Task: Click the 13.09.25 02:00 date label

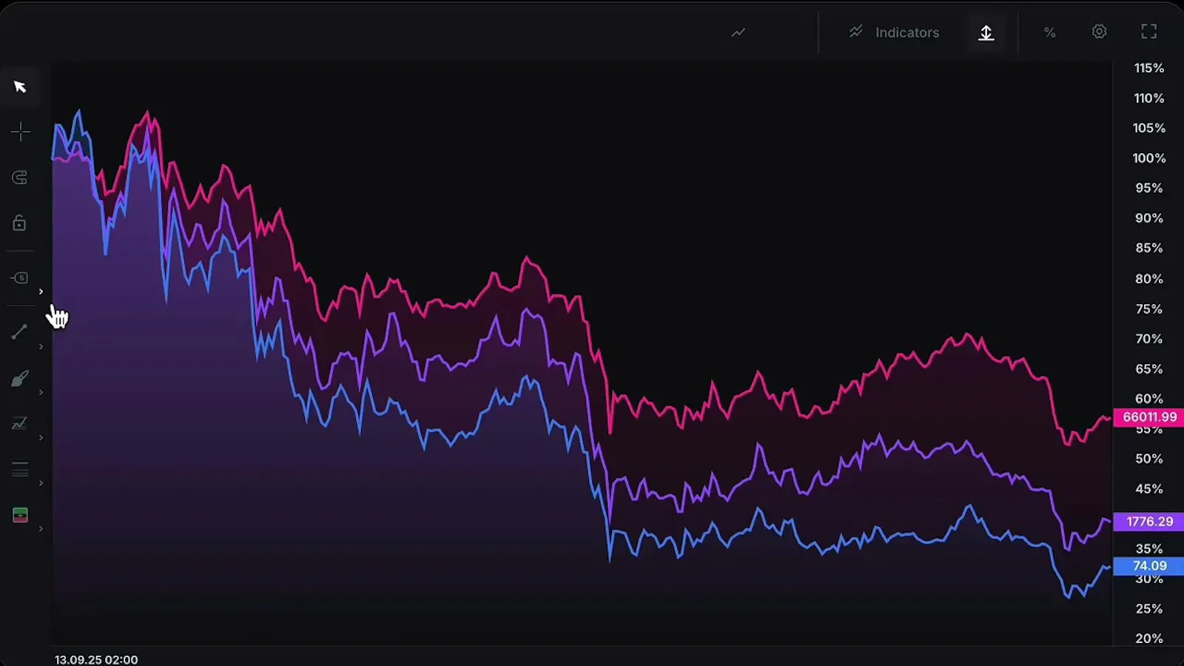Action: (x=96, y=659)
